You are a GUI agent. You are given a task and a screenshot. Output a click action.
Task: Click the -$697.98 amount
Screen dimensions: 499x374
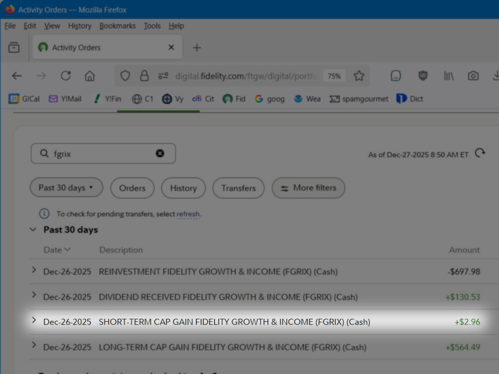click(464, 272)
